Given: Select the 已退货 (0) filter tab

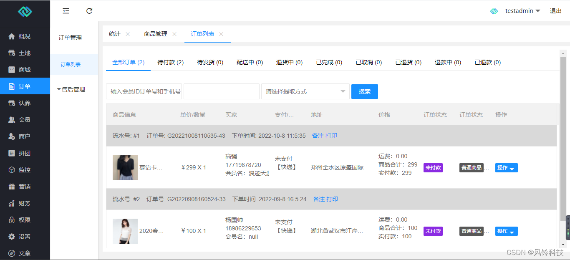Looking at the screenshot, I should (x=409, y=62).
